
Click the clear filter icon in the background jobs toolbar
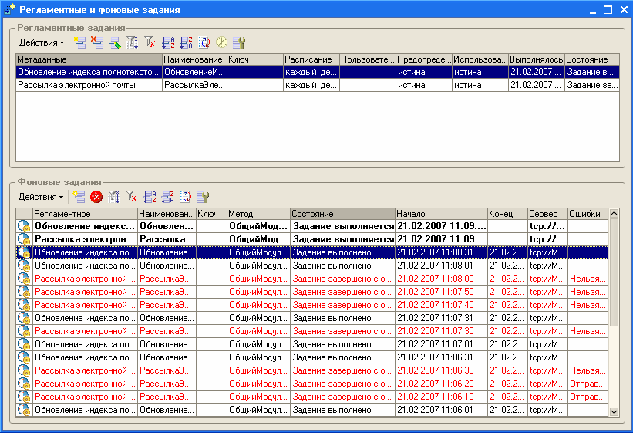point(132,197)
